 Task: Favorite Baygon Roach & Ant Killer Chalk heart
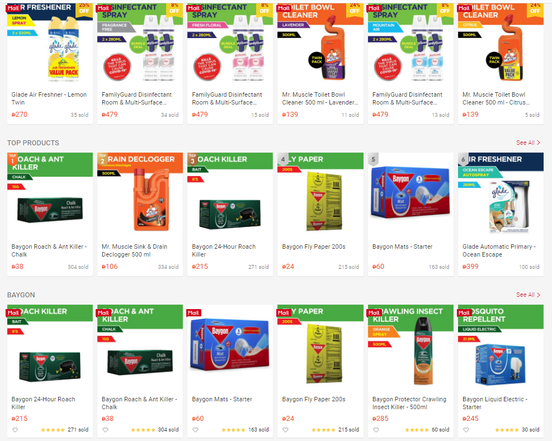[x=105, y=430]
